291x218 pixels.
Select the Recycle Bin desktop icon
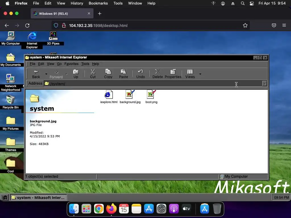[x=11, y=102]
